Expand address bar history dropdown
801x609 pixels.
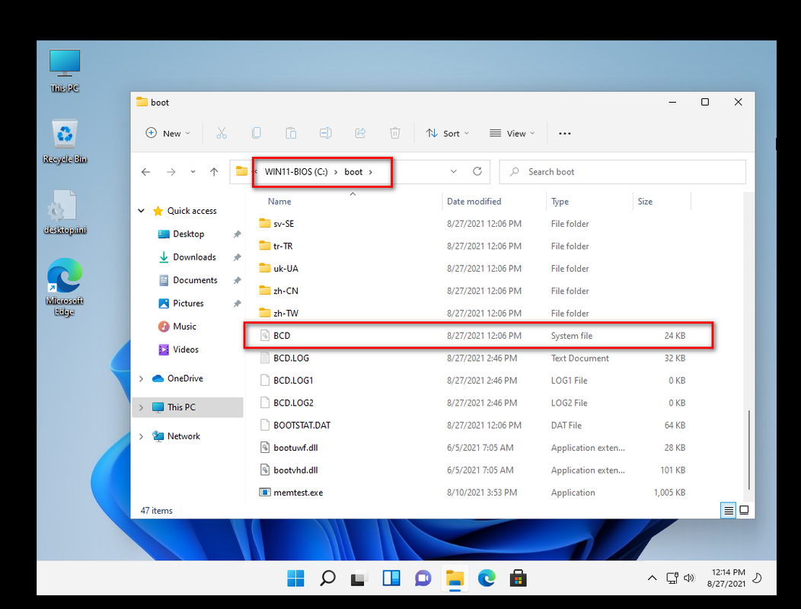pyautogui.click(x=453, y=172)
